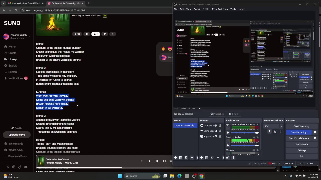Screen dimensions: 321x180
Task: Adjust Desktop Audio volume slider
Action: click(245, 145)
